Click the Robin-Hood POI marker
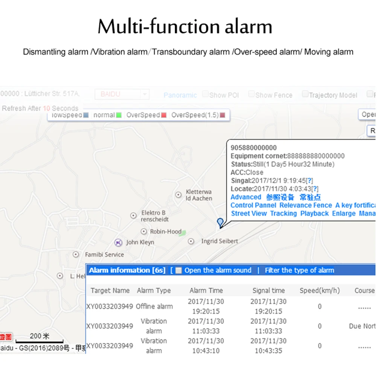Screen dimensions: 377x377 pyautogui.click(x=143, y=231)
